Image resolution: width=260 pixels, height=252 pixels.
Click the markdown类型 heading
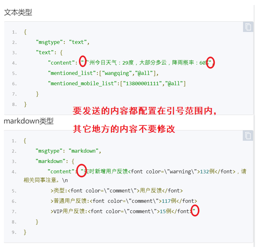pos(29,121)
